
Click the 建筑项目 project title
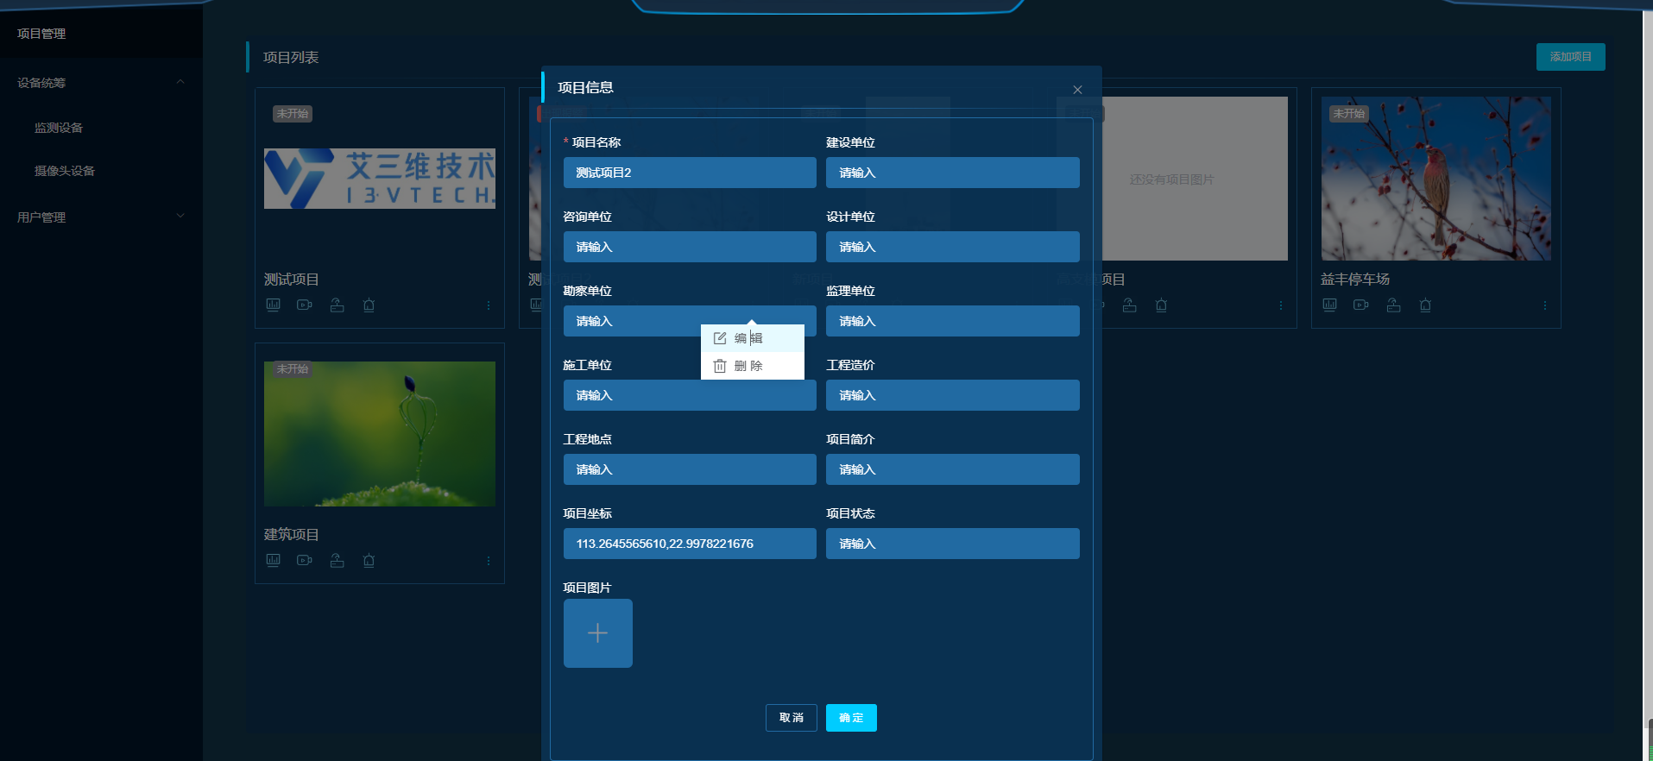point(292,535)
